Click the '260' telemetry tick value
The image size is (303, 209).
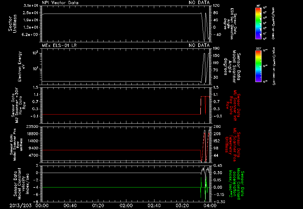click(x=217, y=127)
